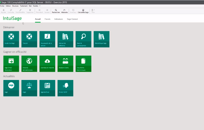Open the Bibliothèque Sage tile
The width and height of the screenshot is (204, 130).
click(101, 39)
